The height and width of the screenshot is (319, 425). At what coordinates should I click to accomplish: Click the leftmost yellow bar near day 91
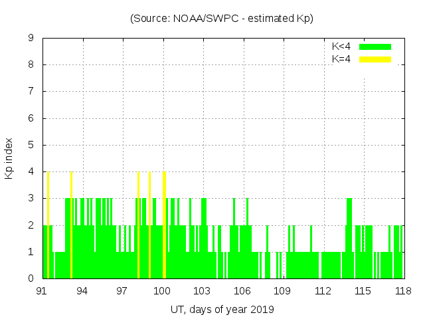(48, 225)
